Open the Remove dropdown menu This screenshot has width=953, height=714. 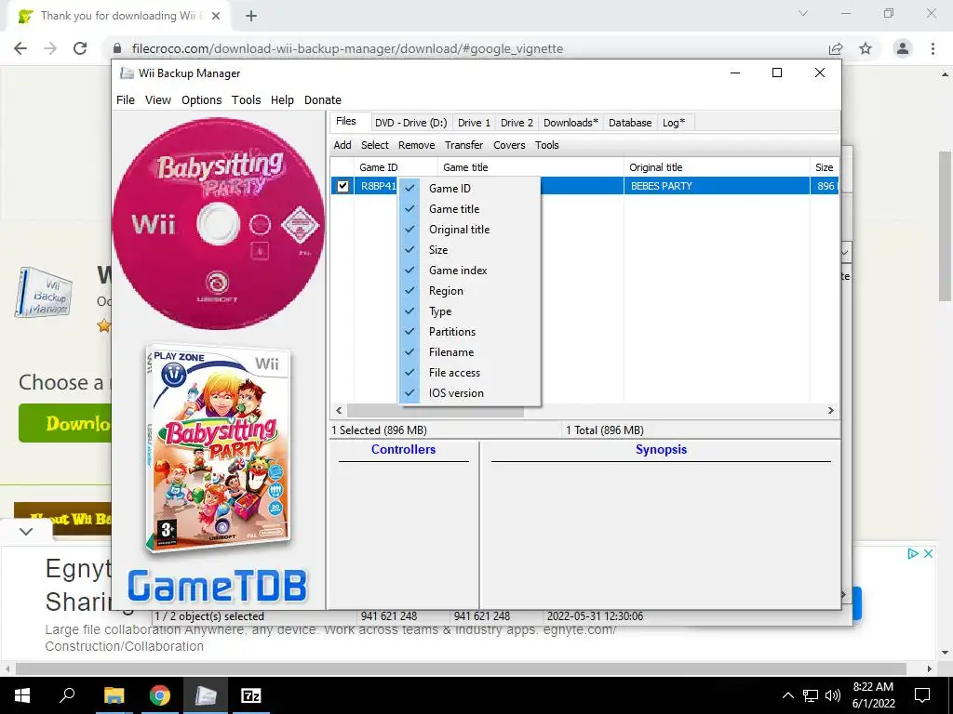pos(416,145)
